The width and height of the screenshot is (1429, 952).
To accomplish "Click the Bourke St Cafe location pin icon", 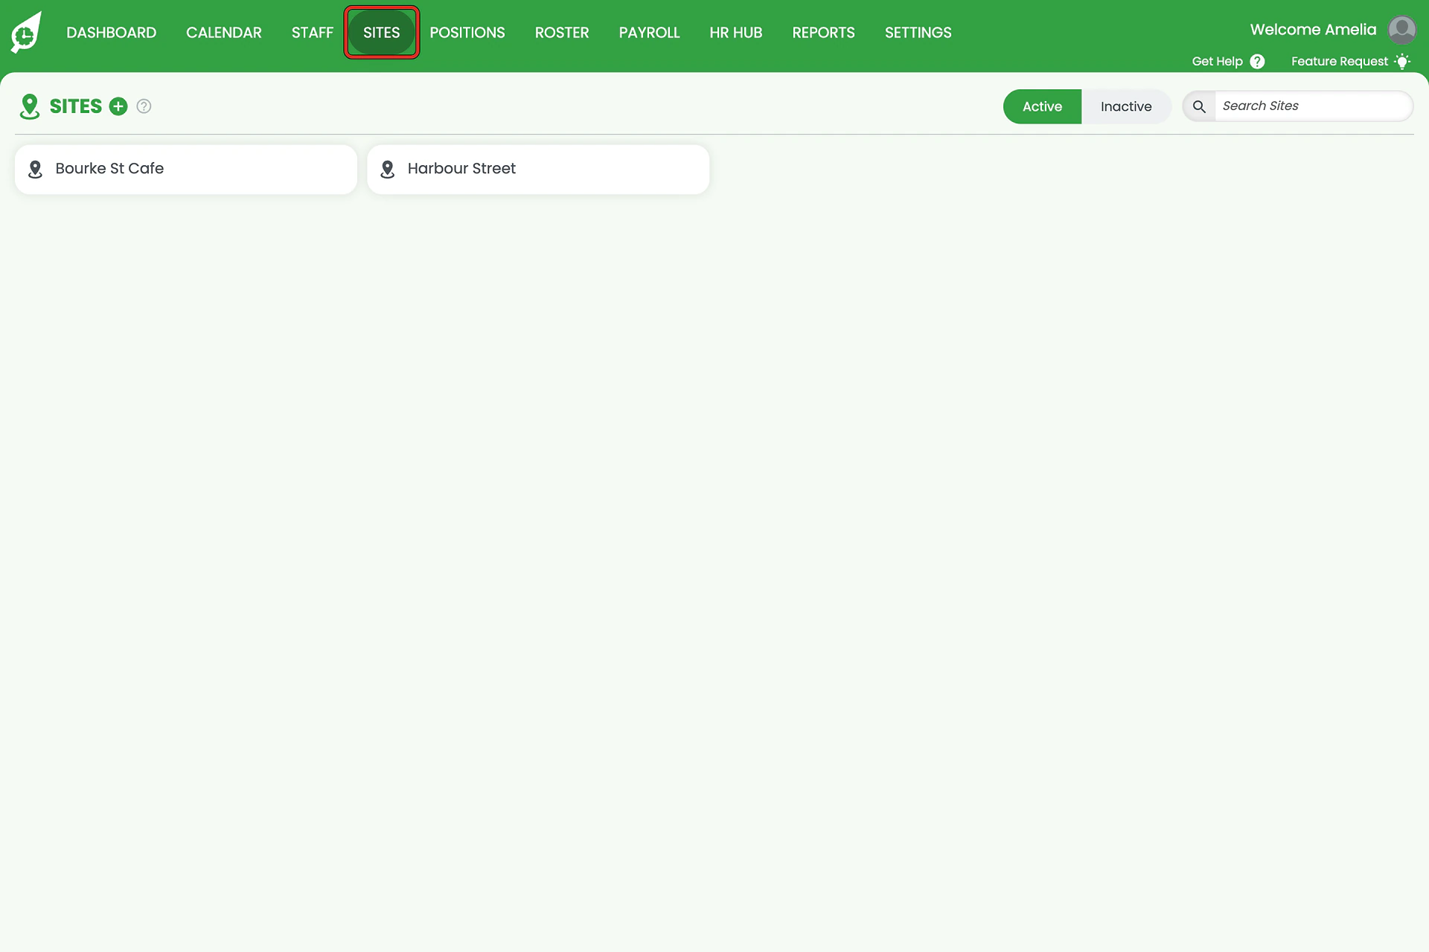I will (35, 170).
